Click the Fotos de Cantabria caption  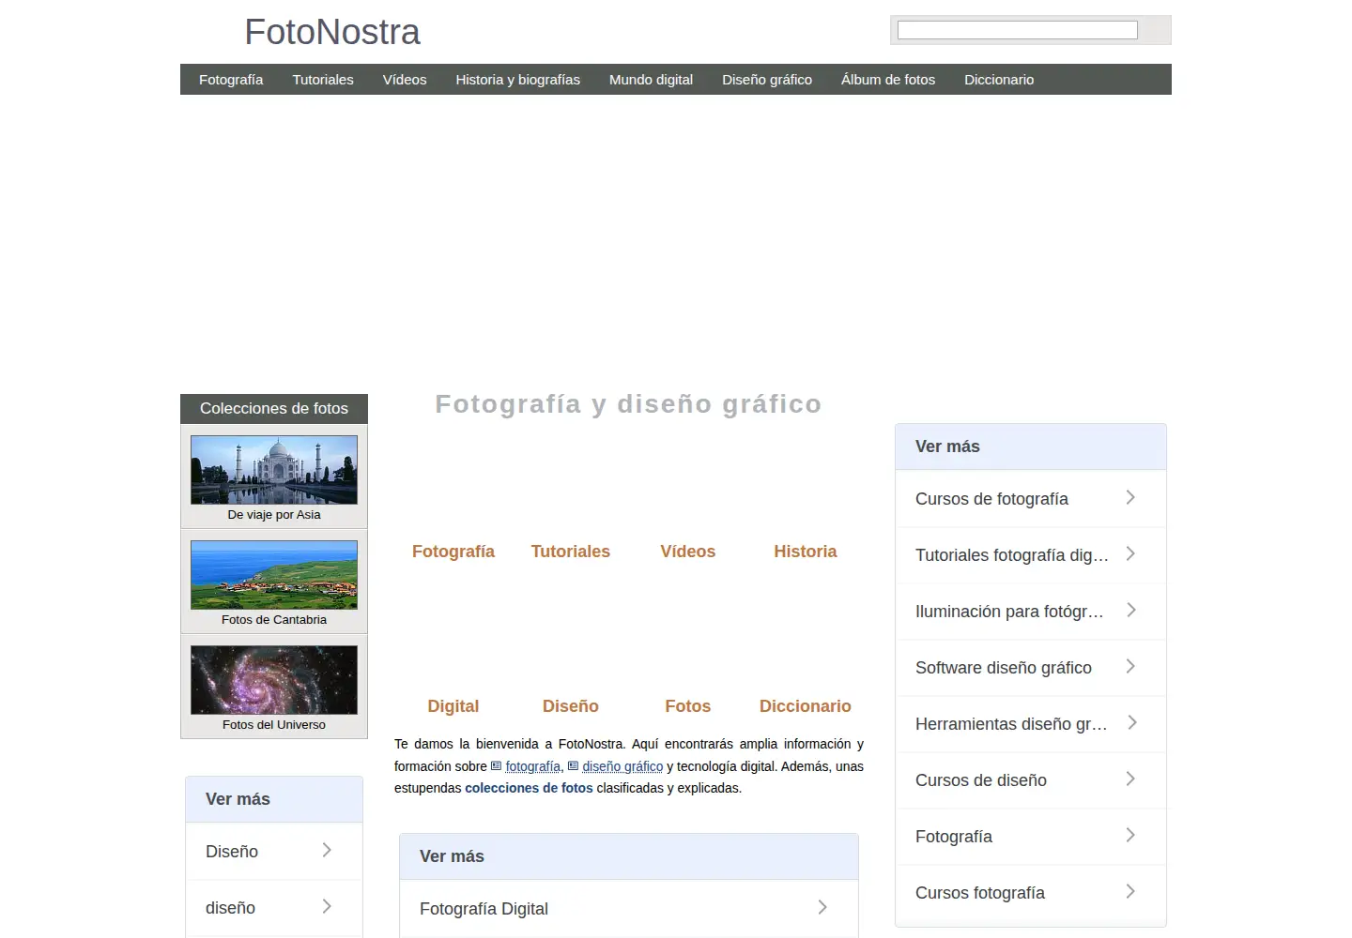(x=274, y=620)
